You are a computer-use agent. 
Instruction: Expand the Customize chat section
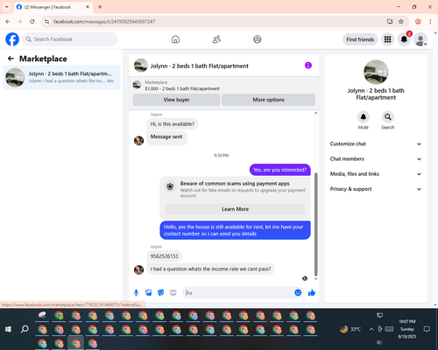coord(376,143)
